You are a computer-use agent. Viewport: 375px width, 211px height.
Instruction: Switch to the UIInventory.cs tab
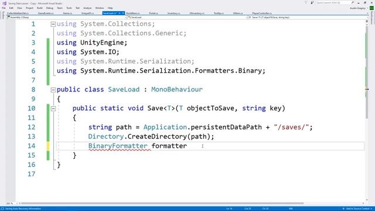[197, 13]
